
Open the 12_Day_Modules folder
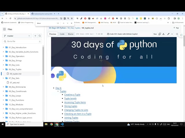click(x=16, y=104)
